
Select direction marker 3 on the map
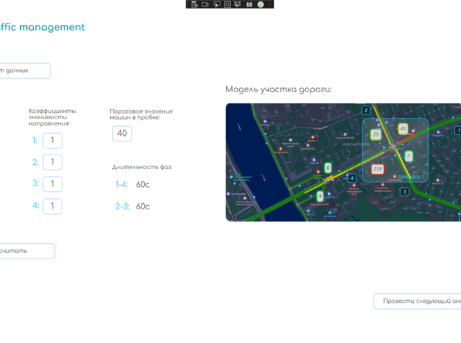[404, 191]
